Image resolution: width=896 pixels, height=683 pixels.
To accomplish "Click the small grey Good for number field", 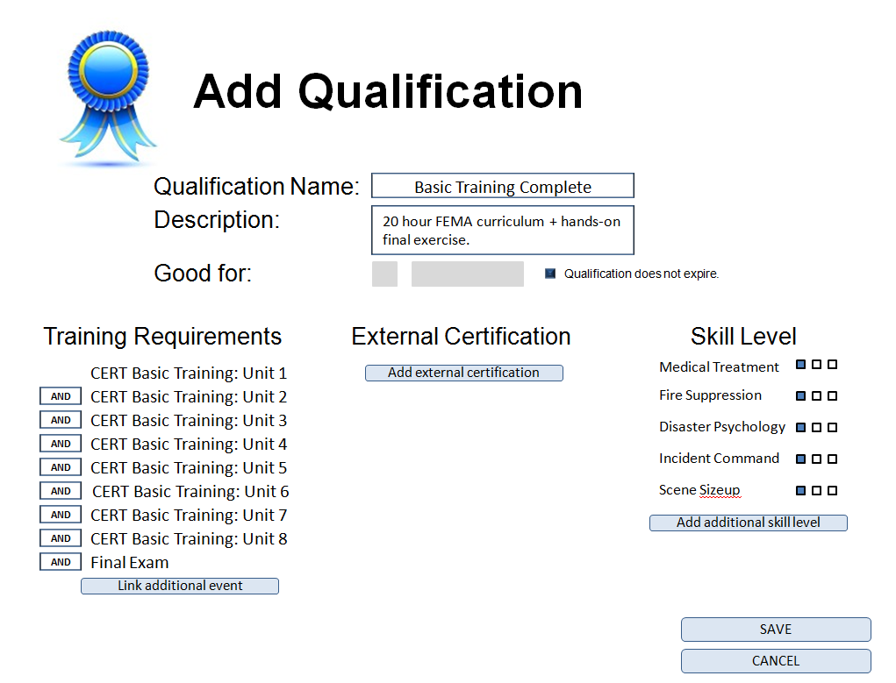I will click(384, 274).
